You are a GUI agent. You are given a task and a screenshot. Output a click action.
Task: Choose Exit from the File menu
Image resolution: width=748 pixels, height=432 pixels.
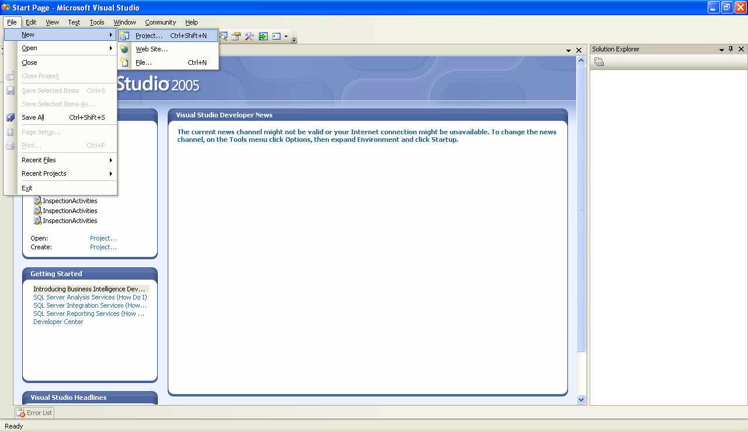coord(60,188)
